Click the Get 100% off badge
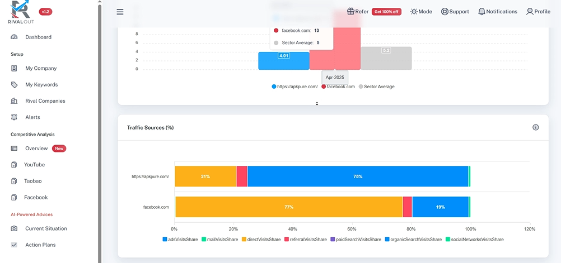This screenshot has height=263, width=561. [386, 12]
